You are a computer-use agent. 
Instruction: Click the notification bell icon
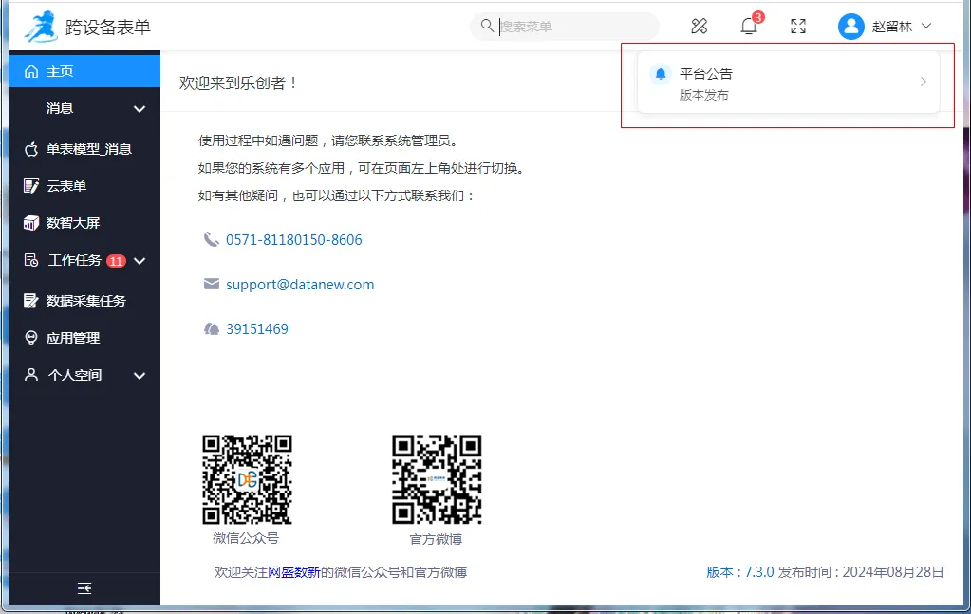[x=749, y=27]
